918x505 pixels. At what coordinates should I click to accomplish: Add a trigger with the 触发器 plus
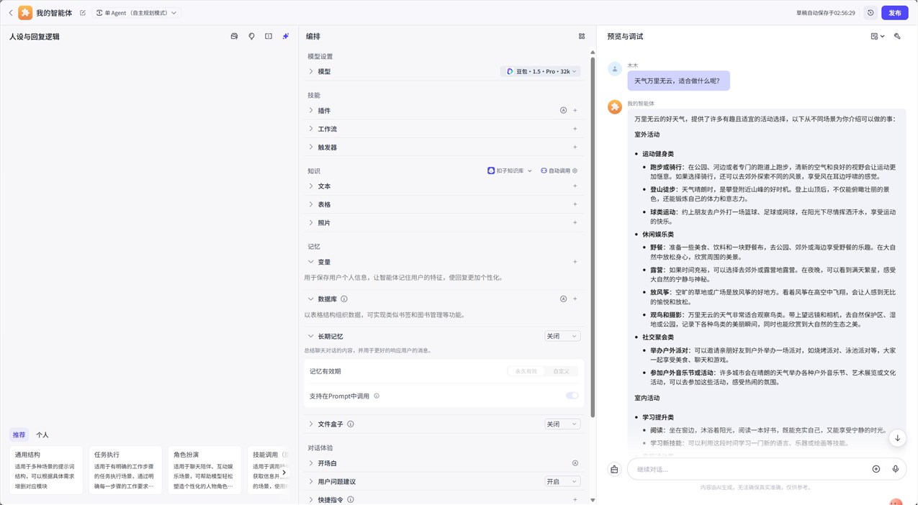575,147
